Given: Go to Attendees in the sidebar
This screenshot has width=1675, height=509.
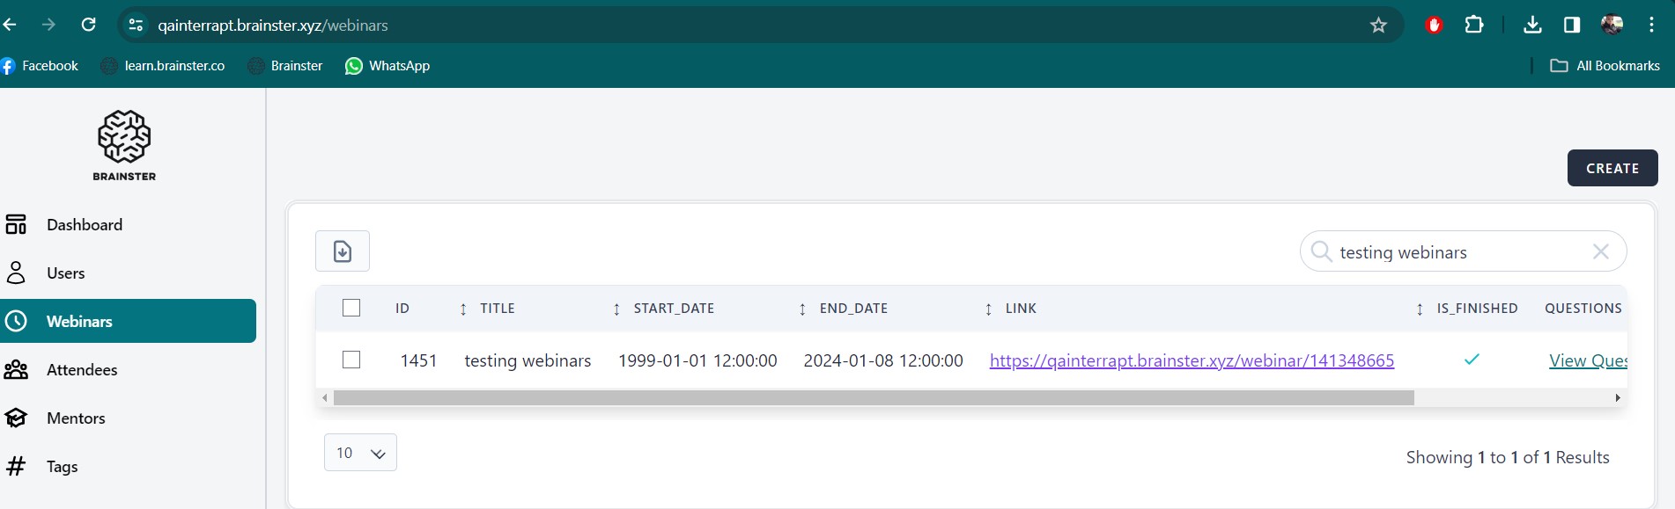Looking at the screenshot, I should pyautogui.click(x=81, y=370).
